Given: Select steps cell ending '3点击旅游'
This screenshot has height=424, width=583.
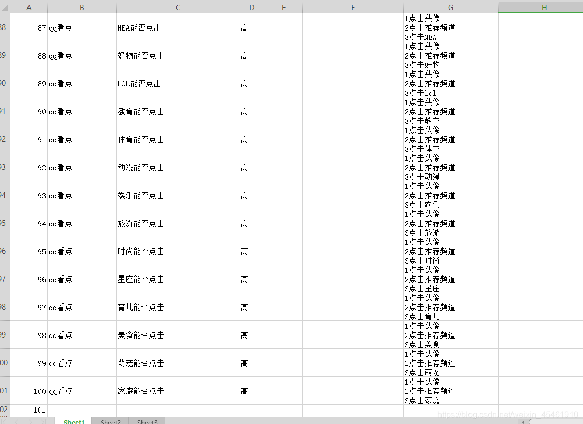Looking at the screenshot, I should (x=451, y=223).
